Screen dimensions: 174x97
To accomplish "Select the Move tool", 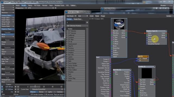I will coord(8,34).
